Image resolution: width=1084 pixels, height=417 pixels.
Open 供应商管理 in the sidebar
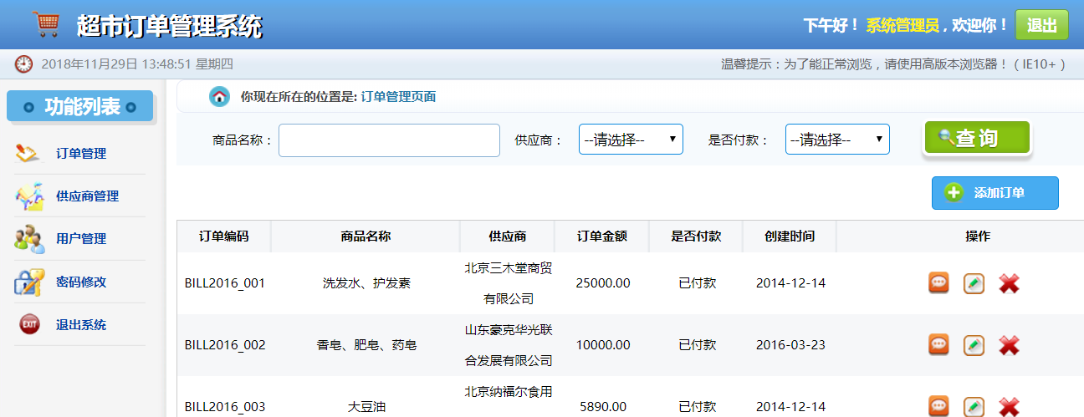click(x=87, y=196)
